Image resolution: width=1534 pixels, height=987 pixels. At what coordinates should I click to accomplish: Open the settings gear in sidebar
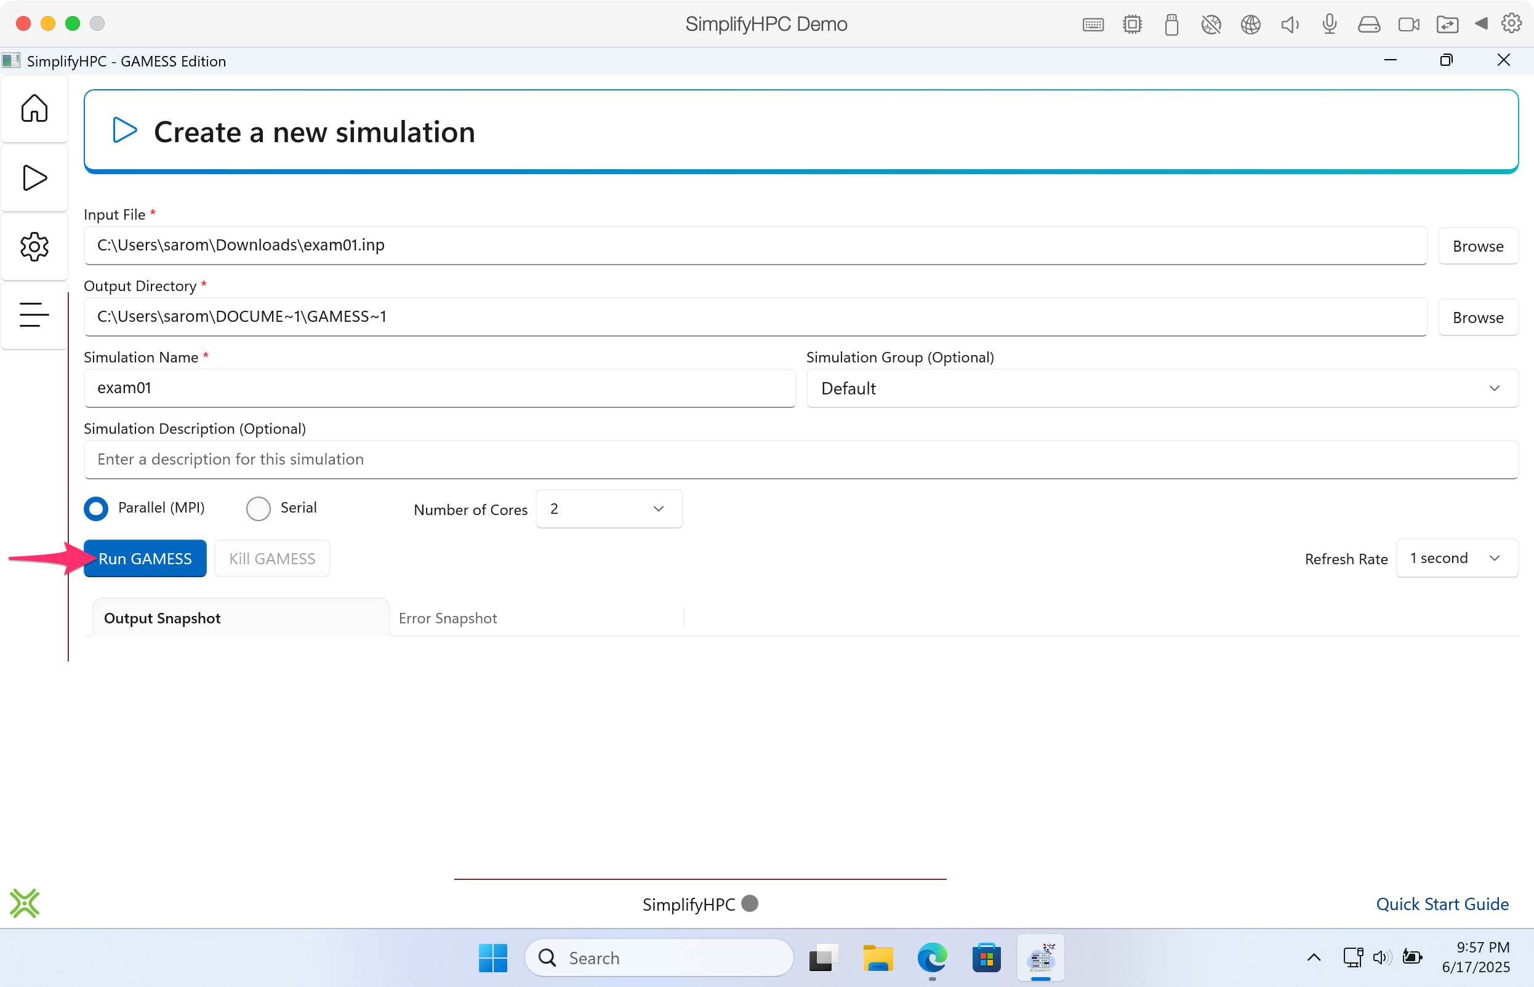[x=34, y=247]
